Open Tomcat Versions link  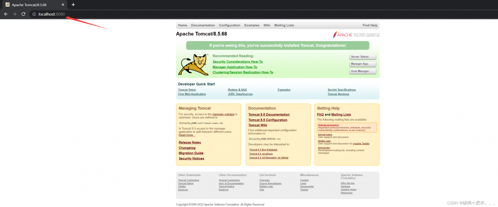[x=338, y=94]
